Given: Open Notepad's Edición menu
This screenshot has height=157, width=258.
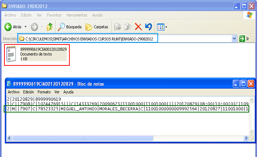Looking at the screenshot, I should pos(28,92).
